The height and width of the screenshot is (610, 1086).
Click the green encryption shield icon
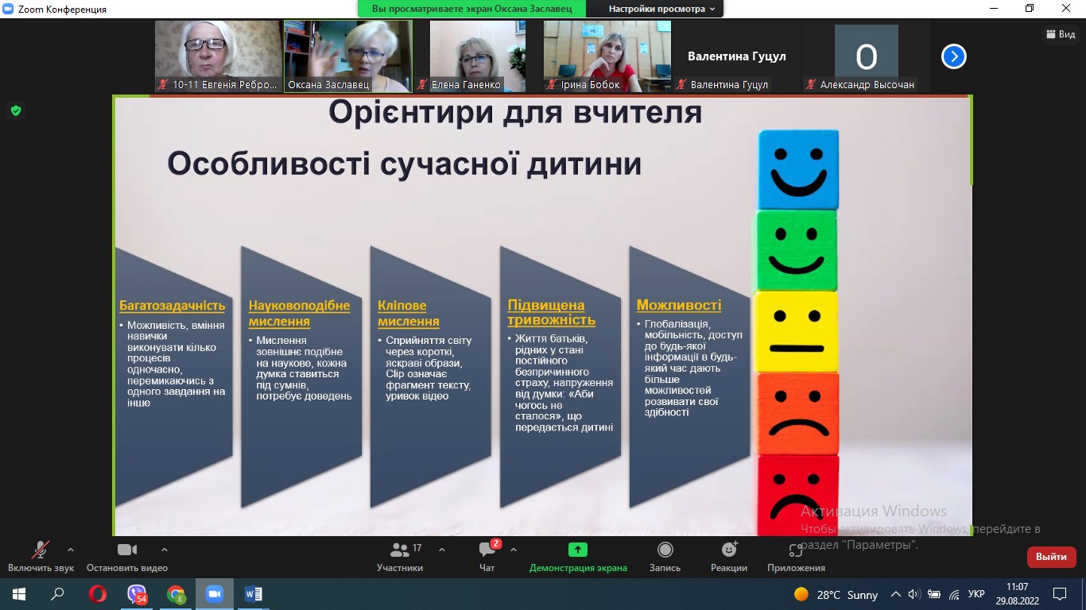pos(15,110)
